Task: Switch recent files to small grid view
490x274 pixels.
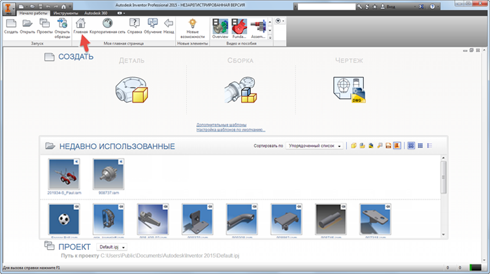Action: pyautogui.click(x=420, y=145)
